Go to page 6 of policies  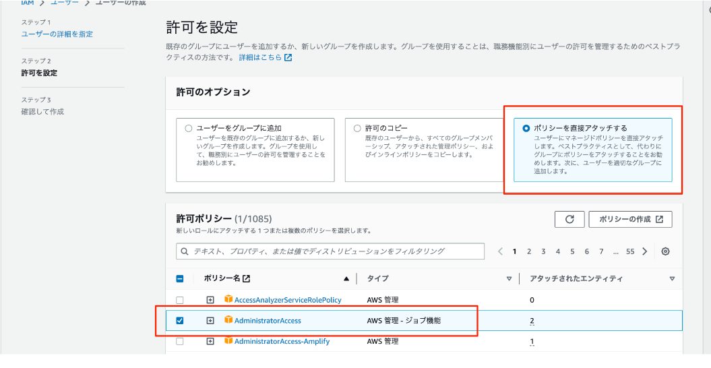587,251
